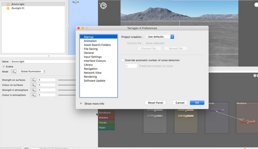Click the sun icon beside /Enviro light
Screen dimensions: 258x149
(8, 4)
